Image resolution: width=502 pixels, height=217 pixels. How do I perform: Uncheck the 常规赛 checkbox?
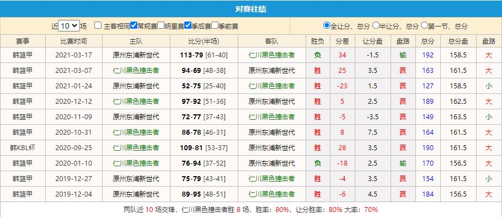(x=134, y=25)
